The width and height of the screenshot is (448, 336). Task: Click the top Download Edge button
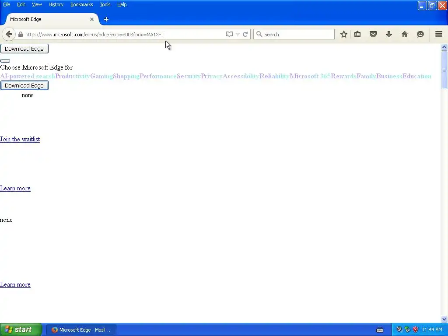click(x=24, y=49)
